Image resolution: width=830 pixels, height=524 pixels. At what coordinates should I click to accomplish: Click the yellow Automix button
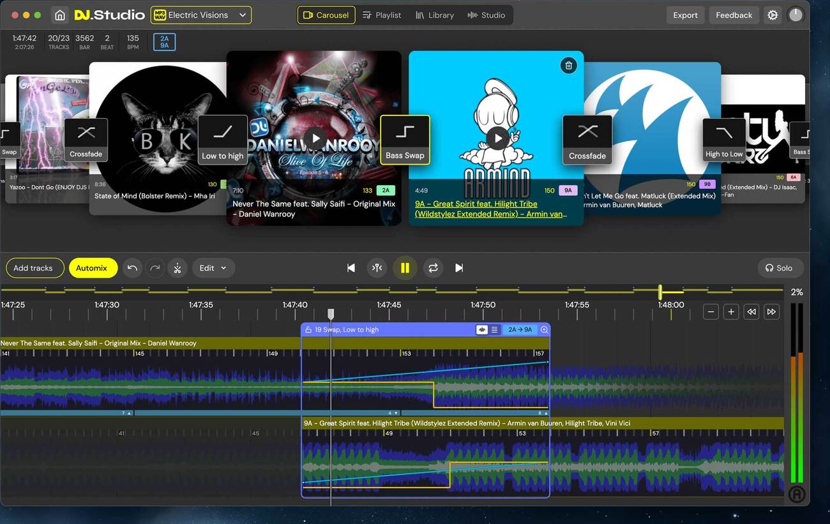(x=93, y=268)
